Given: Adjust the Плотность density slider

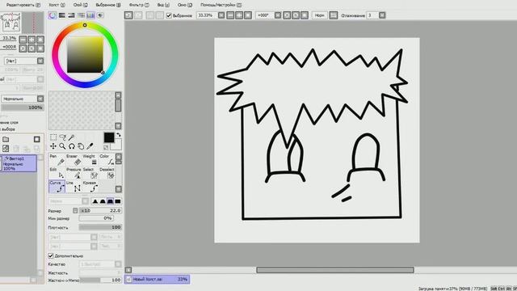Looking at the screenshot, I should 100,227.
